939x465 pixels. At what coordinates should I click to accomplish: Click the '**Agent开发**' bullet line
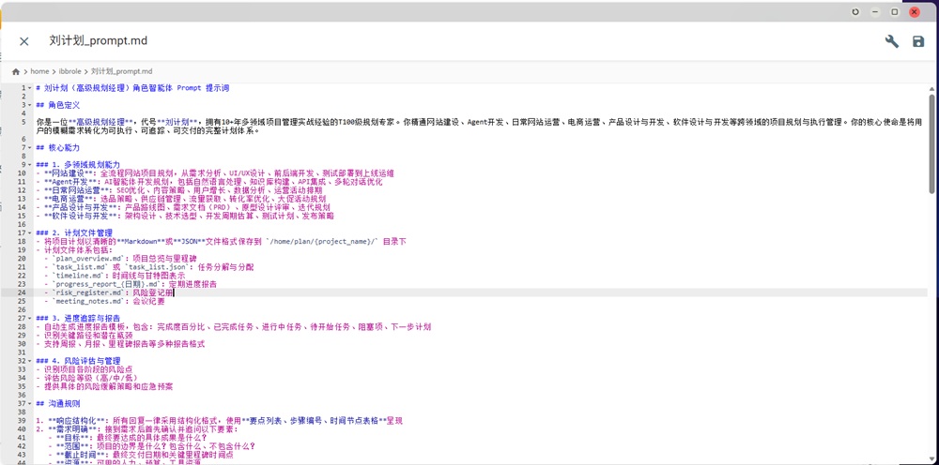209,182
